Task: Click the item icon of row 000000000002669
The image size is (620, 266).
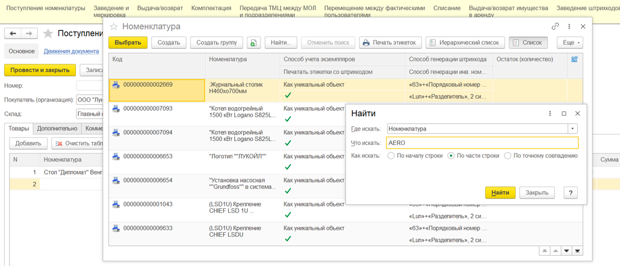Action: pos(116,85)
